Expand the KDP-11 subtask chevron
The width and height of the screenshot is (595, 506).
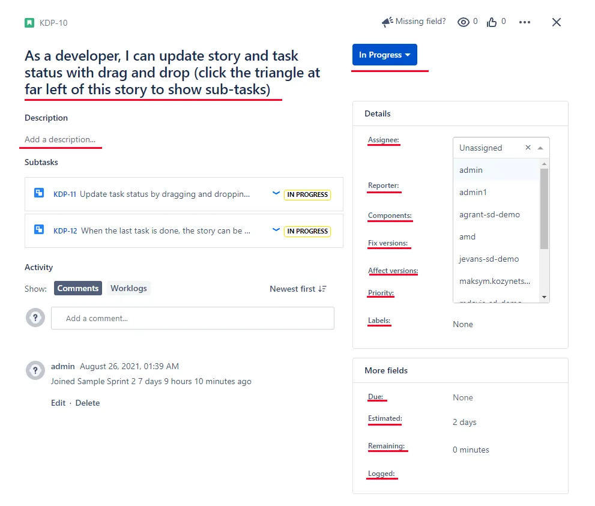point(276,193)
